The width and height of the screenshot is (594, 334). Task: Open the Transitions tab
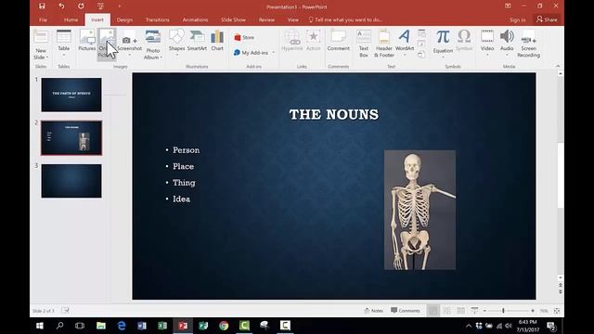(158, 19)
